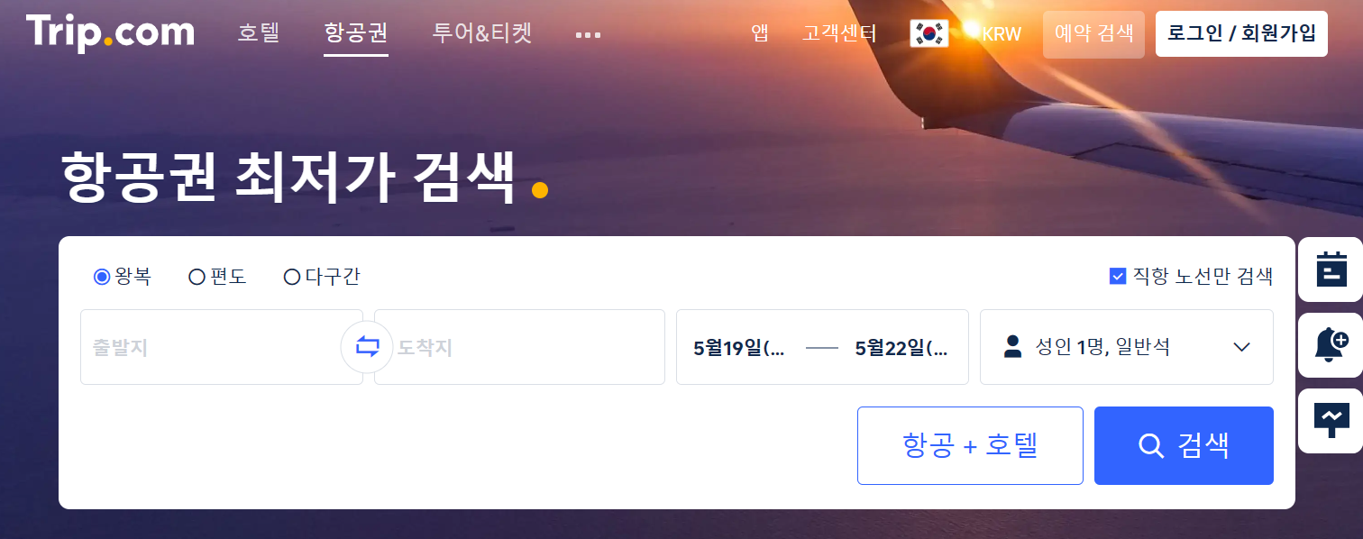1363x539 pixels.
Task: Select the 다구간 multi-city radio button
Action: pos(291,277)
